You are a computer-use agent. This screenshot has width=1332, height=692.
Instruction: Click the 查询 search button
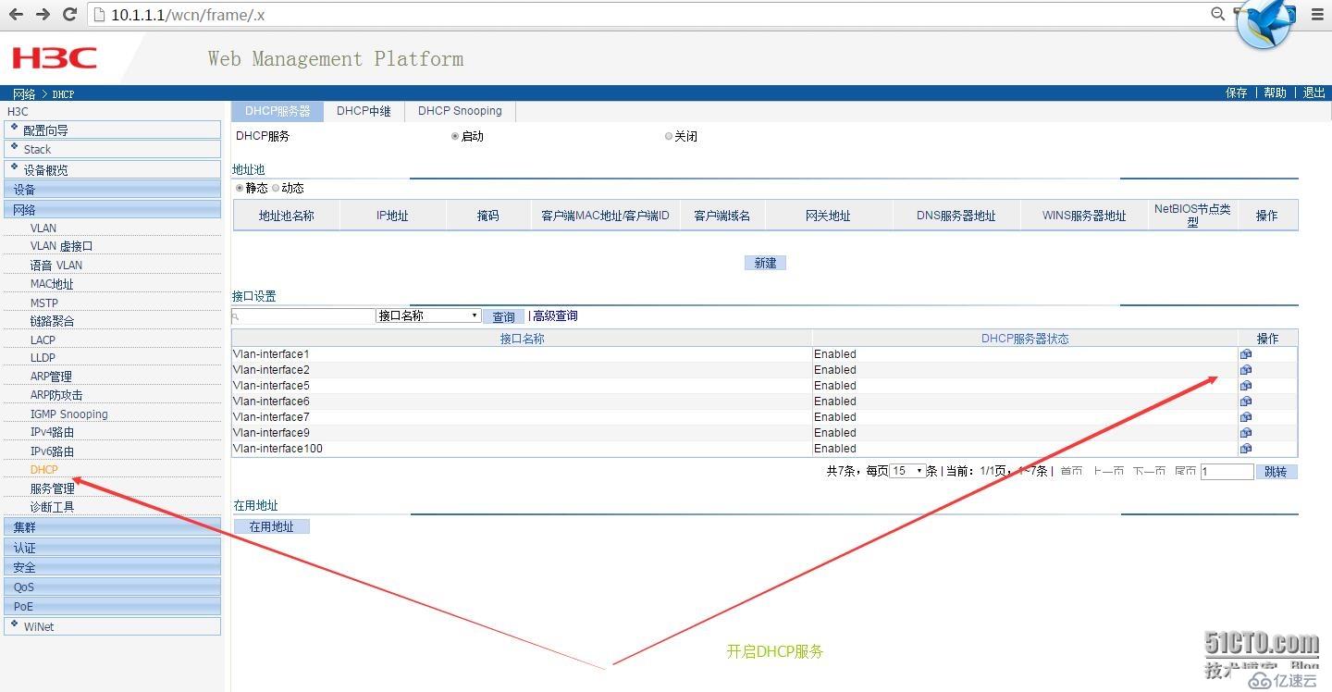[503, 316]
